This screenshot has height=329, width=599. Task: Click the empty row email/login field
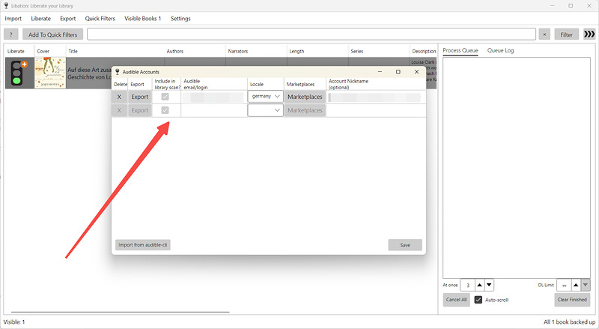click(214, 110)
